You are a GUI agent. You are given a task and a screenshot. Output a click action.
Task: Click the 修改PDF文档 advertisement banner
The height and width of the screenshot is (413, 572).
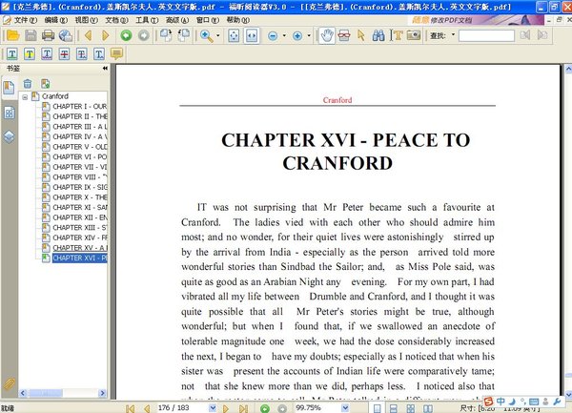[478, 20]
